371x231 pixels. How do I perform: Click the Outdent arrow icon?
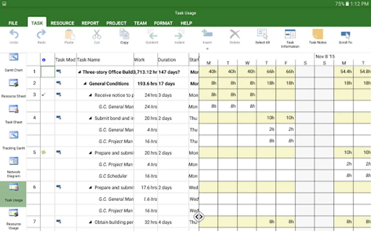(x=152, y=34)
